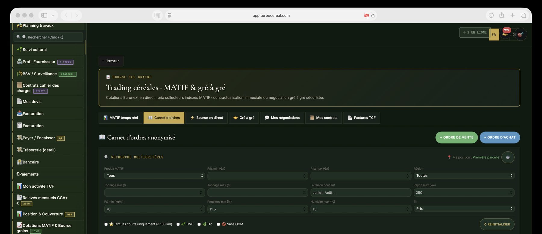The image size is (542, 234).
Task: Open the Produit MATIF dropdown
Action: pyautogui.click(x=154, y=176)
